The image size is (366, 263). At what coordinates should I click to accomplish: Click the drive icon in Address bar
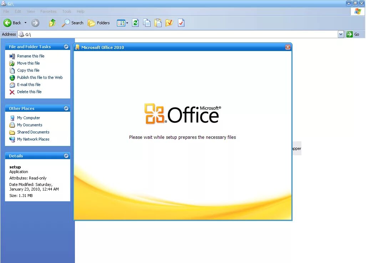tap(21, 34)
